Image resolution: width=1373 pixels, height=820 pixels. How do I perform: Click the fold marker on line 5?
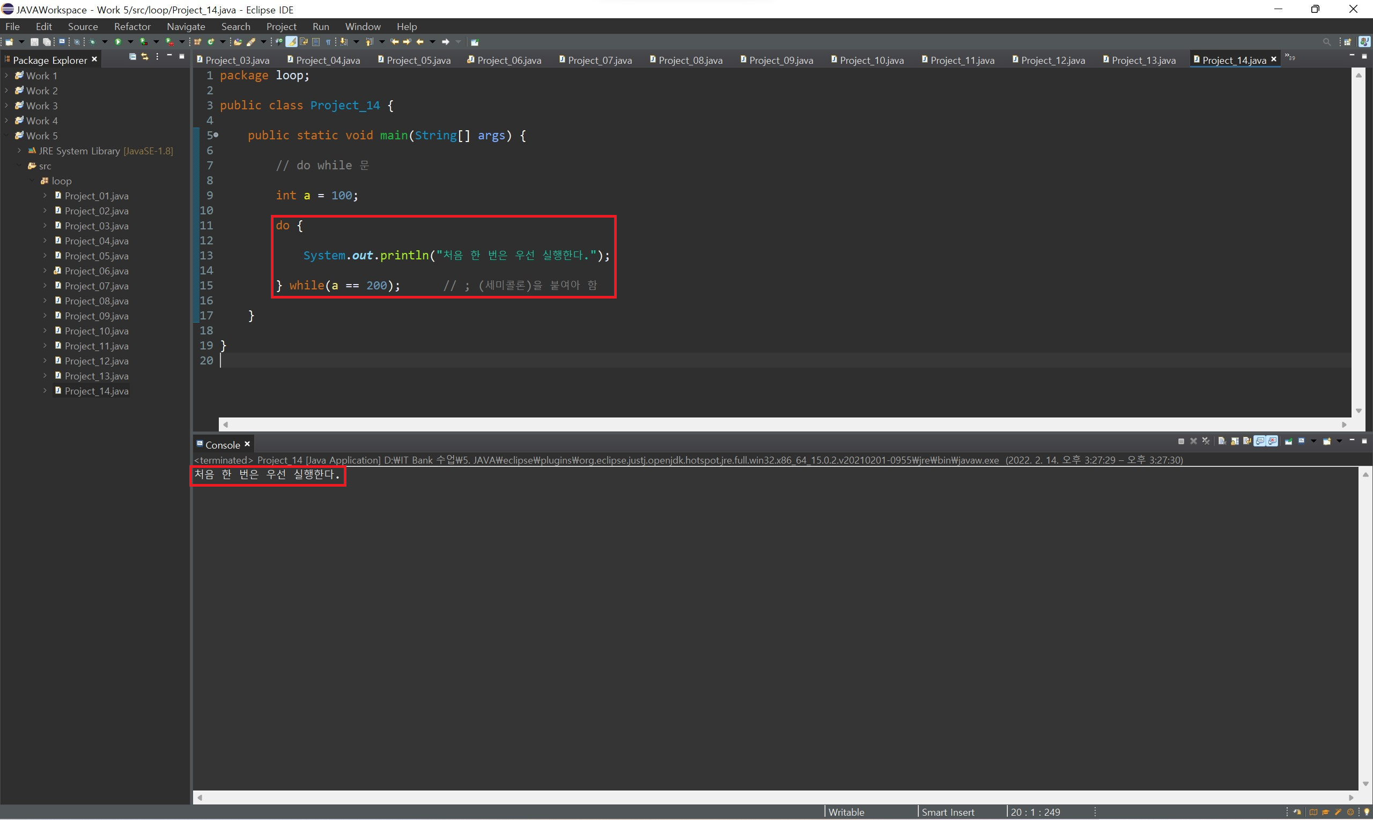click(216, 135)
